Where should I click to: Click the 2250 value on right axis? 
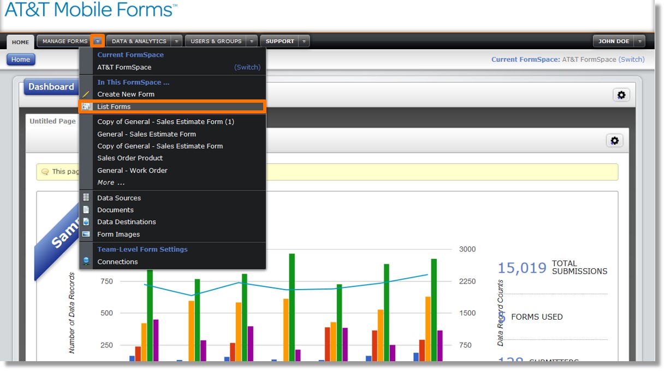pyautogui.click(x=468, y=281)
